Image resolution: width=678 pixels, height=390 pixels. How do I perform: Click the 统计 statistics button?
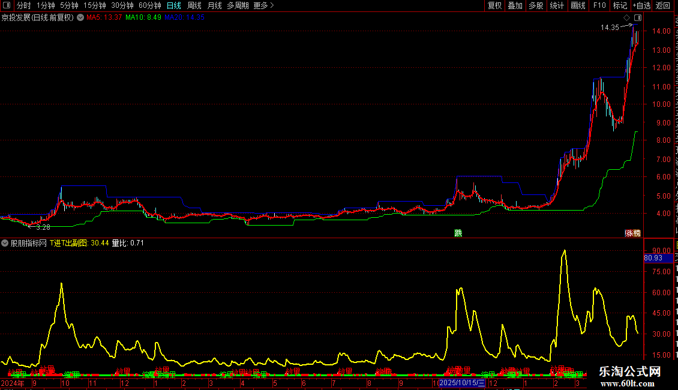tap(556, 5)
